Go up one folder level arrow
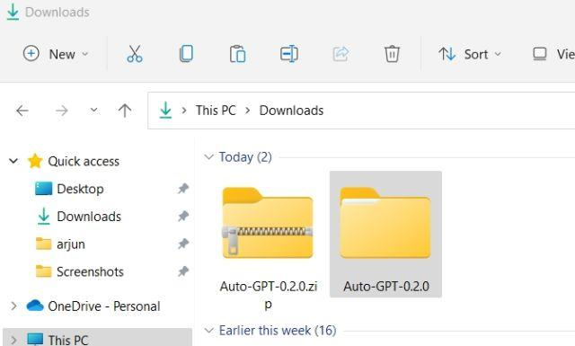 click(x=125, y=110)
